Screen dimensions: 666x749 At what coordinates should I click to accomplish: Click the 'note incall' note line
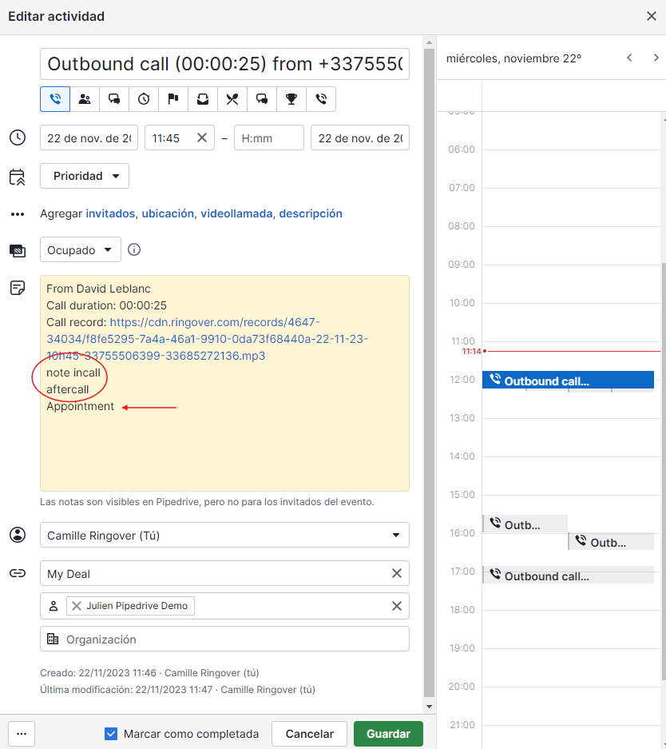click(x=73, y=373)
